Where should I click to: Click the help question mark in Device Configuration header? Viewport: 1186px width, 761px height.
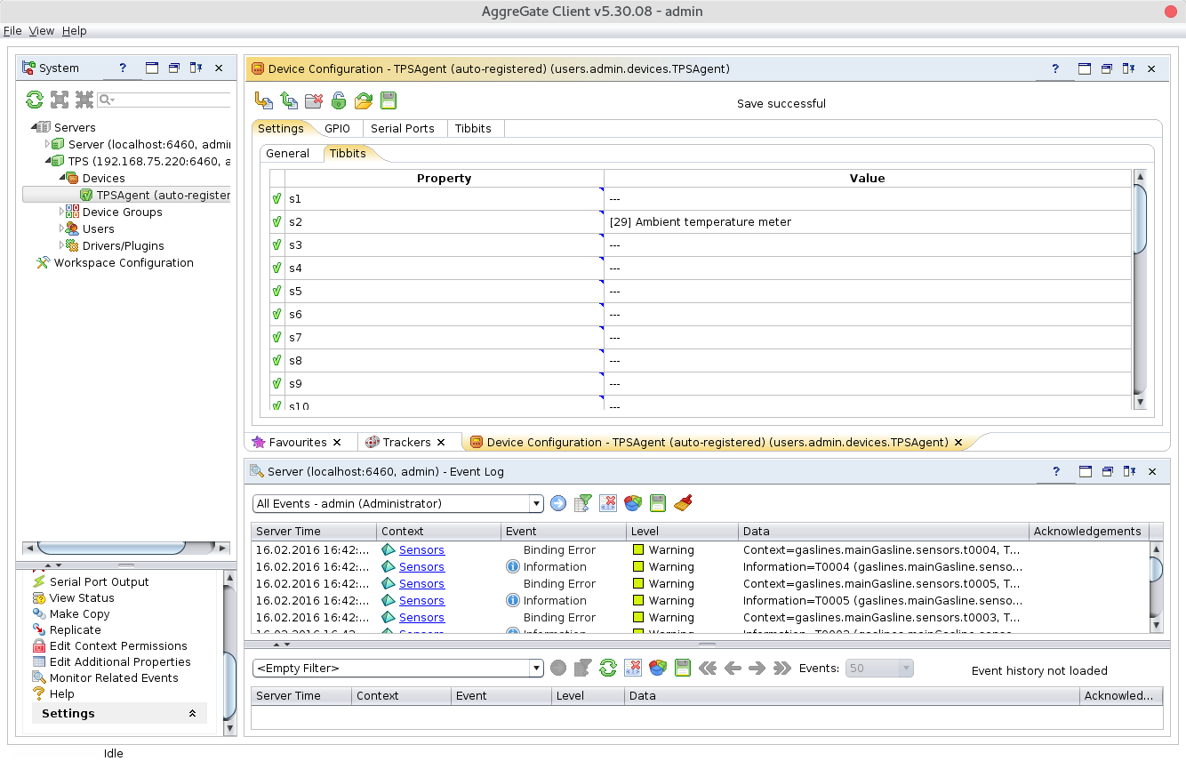[1055, 68]
